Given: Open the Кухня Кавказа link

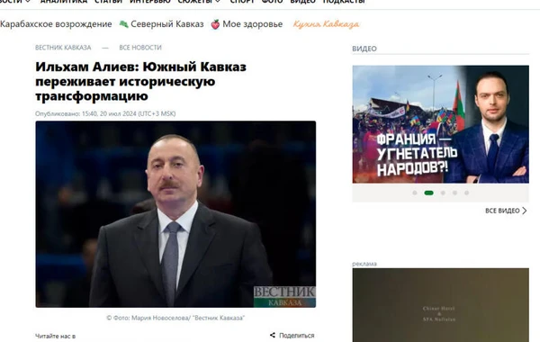Looking at the screenshot, I should coord(326,24).
